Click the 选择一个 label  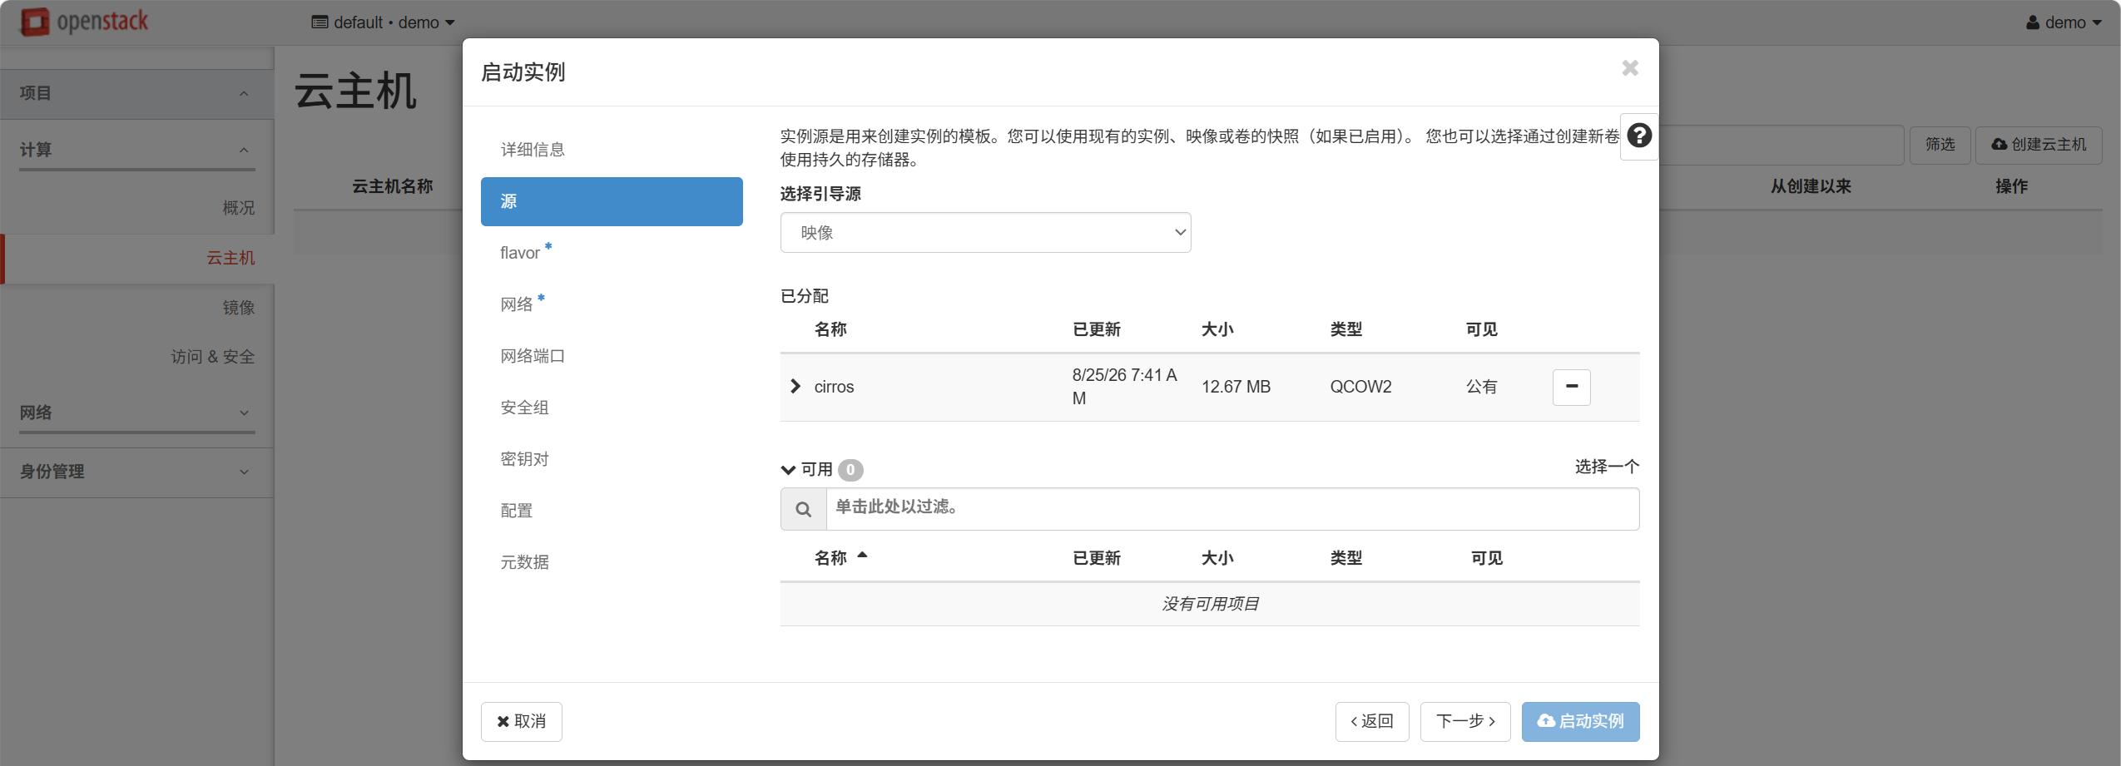coord(1607,467)
